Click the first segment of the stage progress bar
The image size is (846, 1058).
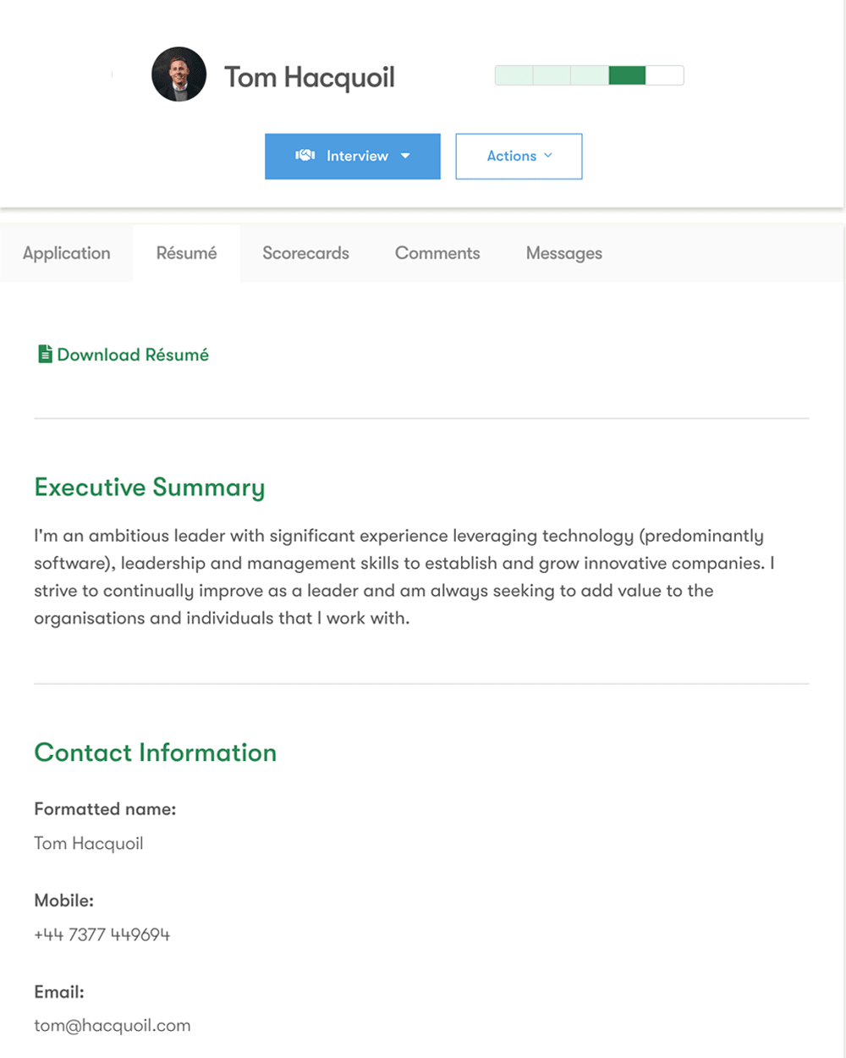pyautogui.click(x=513, y=74)
